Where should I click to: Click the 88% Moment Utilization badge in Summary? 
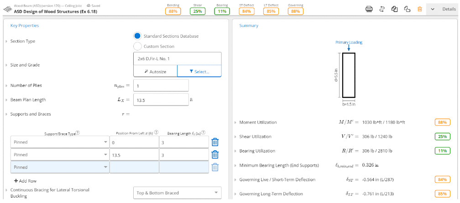[x=442, y=122]
